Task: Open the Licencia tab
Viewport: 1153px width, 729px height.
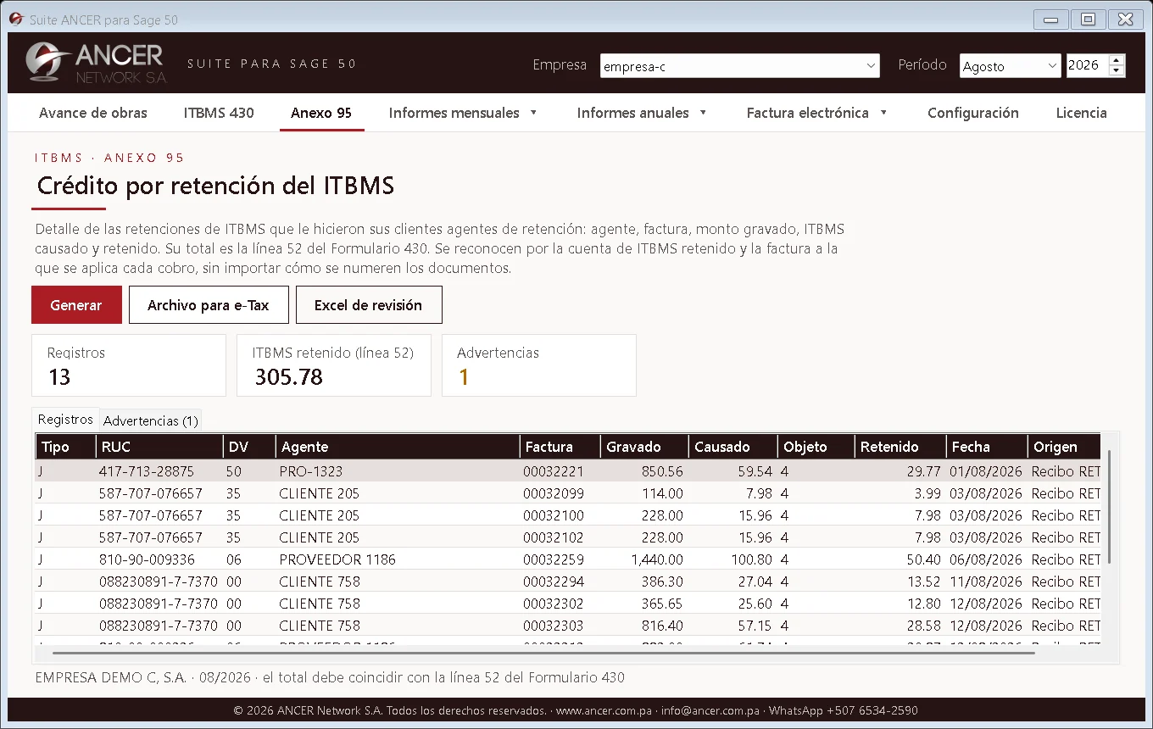Action: pos(1082,113)
